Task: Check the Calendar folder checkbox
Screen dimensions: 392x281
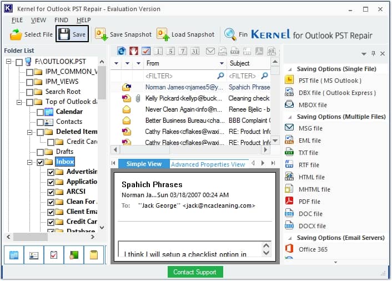Action: pos(40,112)
